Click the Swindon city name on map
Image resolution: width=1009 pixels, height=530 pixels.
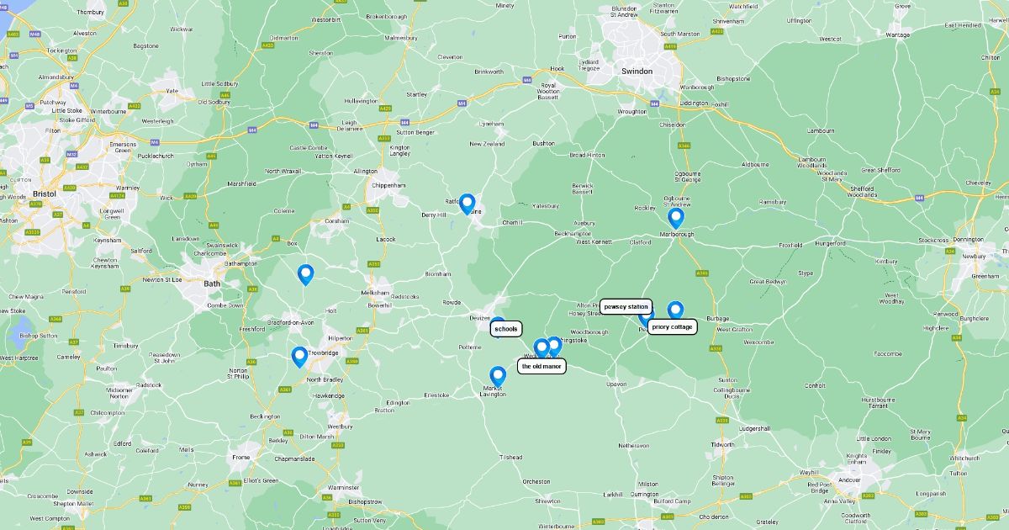coord(637,72)
